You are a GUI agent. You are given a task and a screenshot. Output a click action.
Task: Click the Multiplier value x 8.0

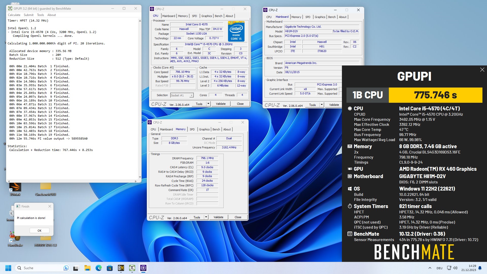pyautogui.click(x=183, y=77)
